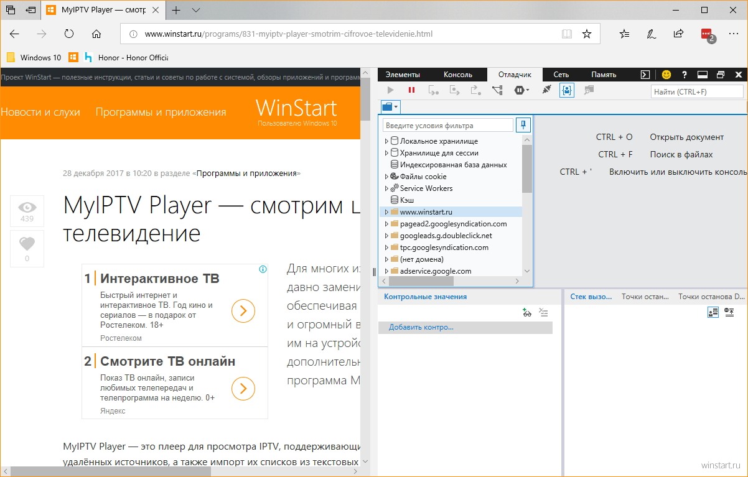Click the Новости и слухи navigation link
The image size is (748, 477).
click(x=40, y=112)
